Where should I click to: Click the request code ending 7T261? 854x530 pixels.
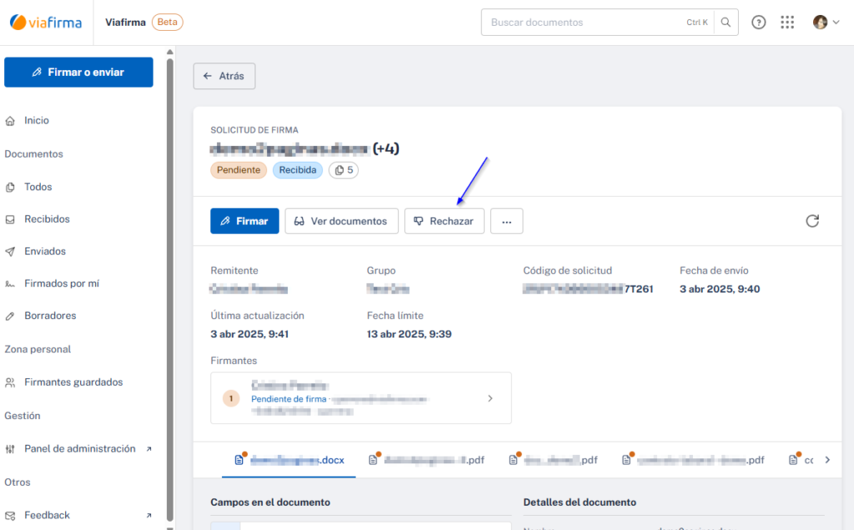pos(588,289)
